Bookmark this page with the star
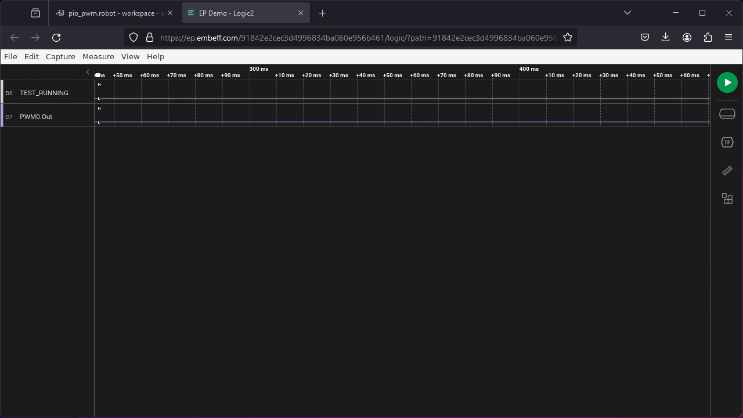Image resolution: width=743 pixels, height=418 pixels. click(568, 37)
